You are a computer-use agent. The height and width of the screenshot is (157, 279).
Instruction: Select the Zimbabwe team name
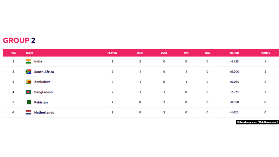tap(42, 82)
